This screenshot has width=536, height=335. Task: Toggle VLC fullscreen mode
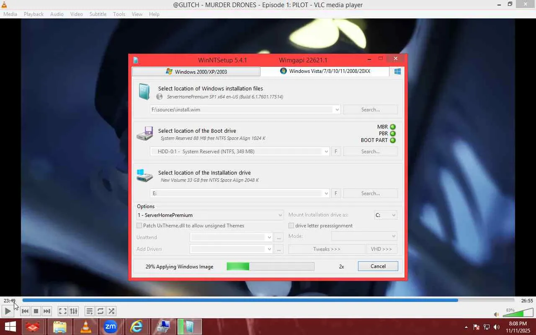[x=62, y=311]
